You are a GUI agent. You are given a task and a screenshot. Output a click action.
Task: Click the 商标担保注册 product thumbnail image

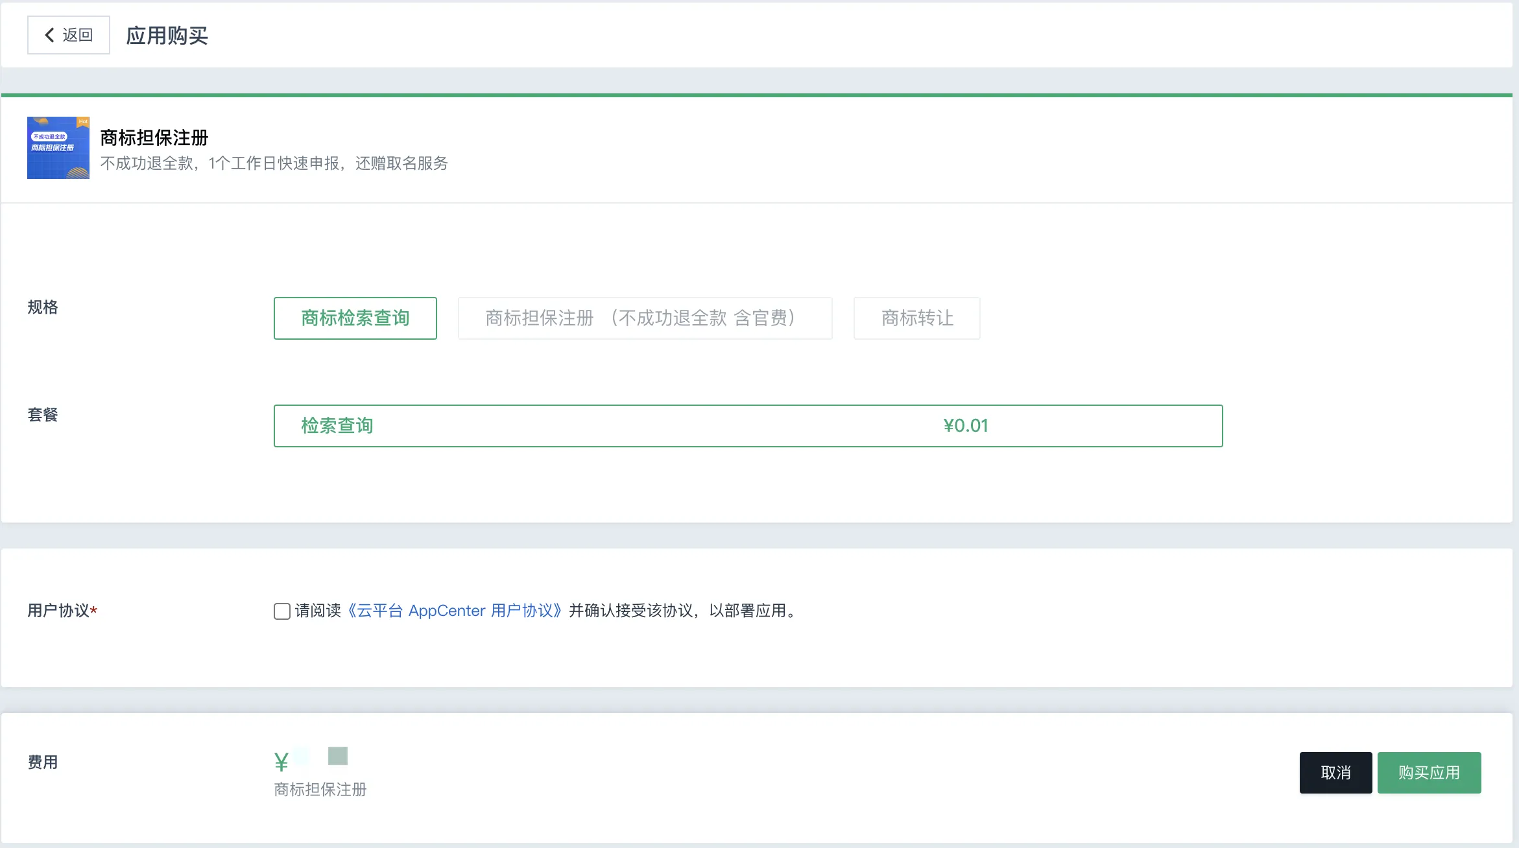pyautogui.click(x=58, y=148)
